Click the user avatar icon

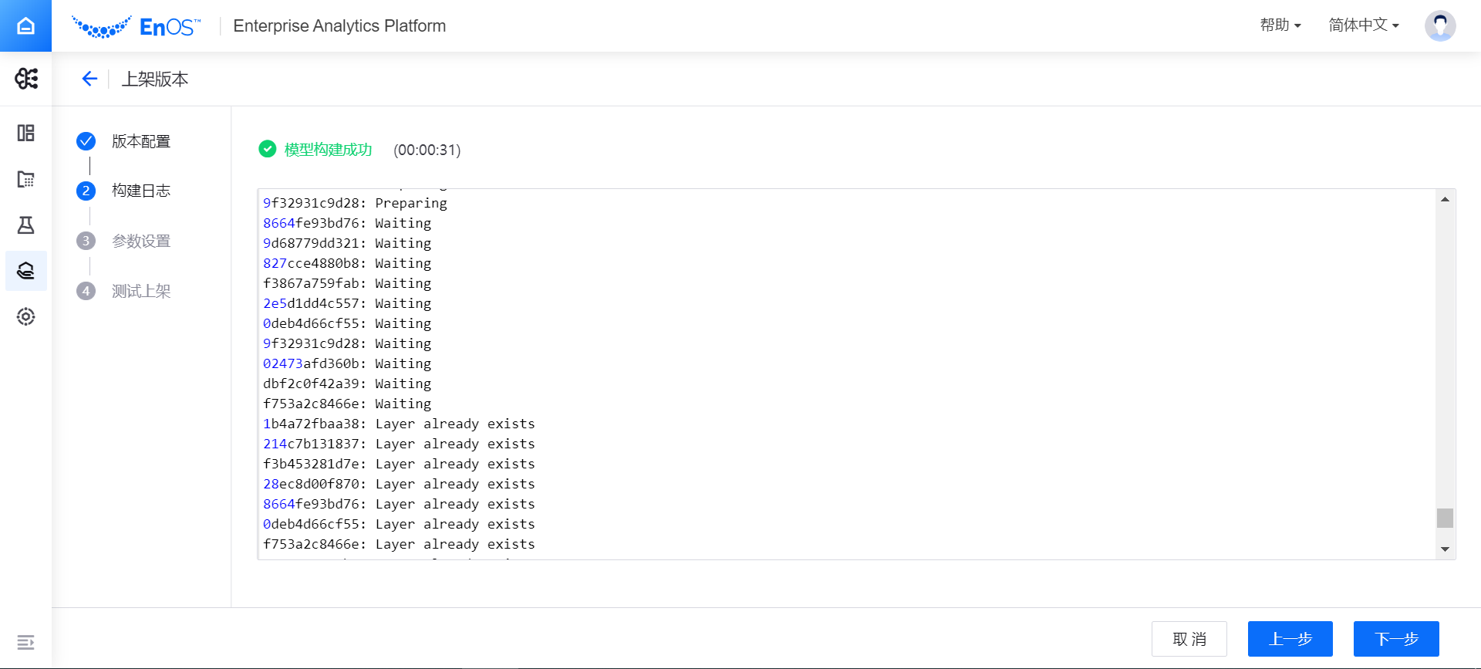point(1440,25)
